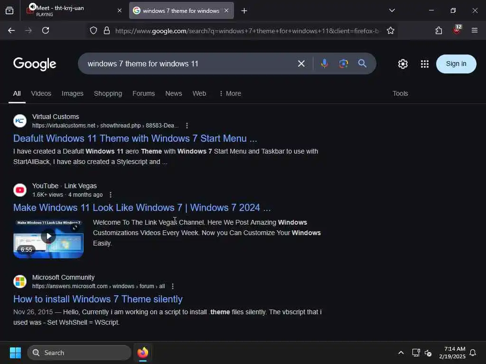486x364 pixels.
Task: Play the 6:55 video thumbnail
Action: pos(48,239)
